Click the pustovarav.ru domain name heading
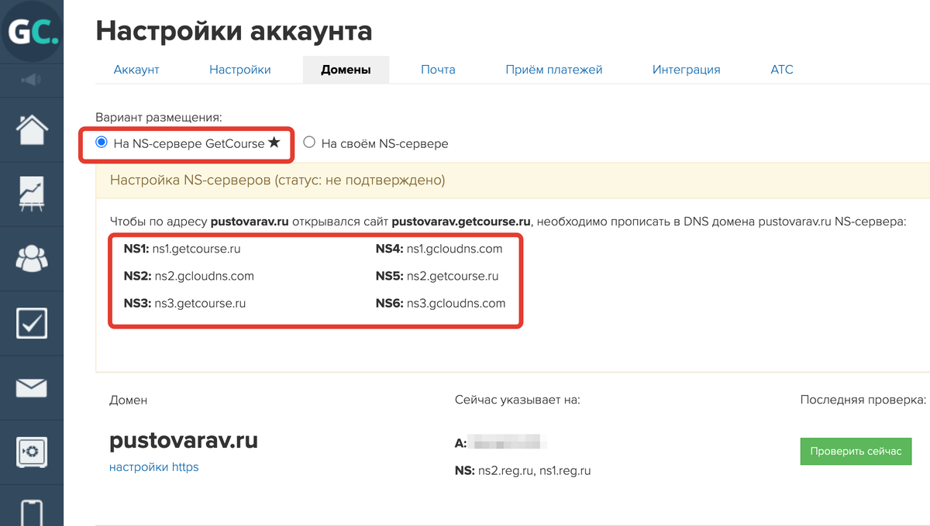The width and height of the screenshot is (930, 526). [184, 440]
